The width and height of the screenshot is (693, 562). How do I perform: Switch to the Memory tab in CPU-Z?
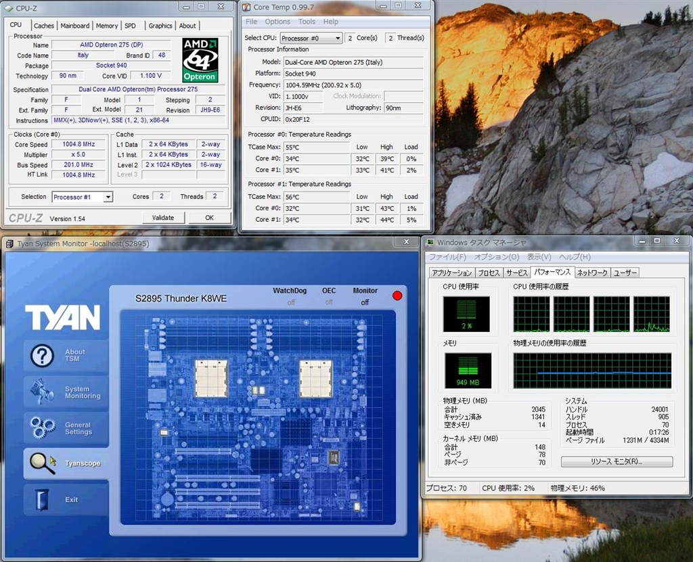tap(106, 26)
